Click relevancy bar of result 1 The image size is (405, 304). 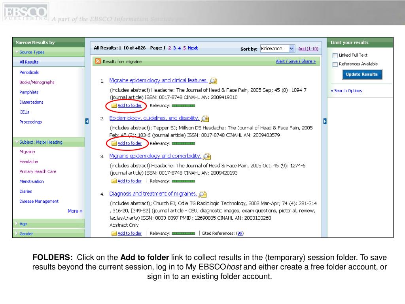click(184, 105)
